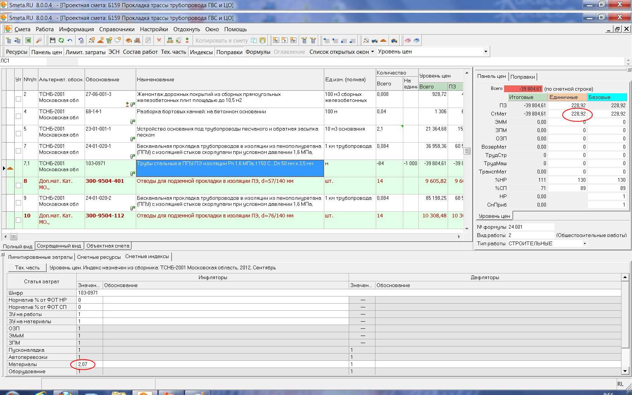Expand the Тип работы СТРОИТЕЛЬНЫЕ dropdown
Viewport: 632px width, 395px height.
click(585, 244)
